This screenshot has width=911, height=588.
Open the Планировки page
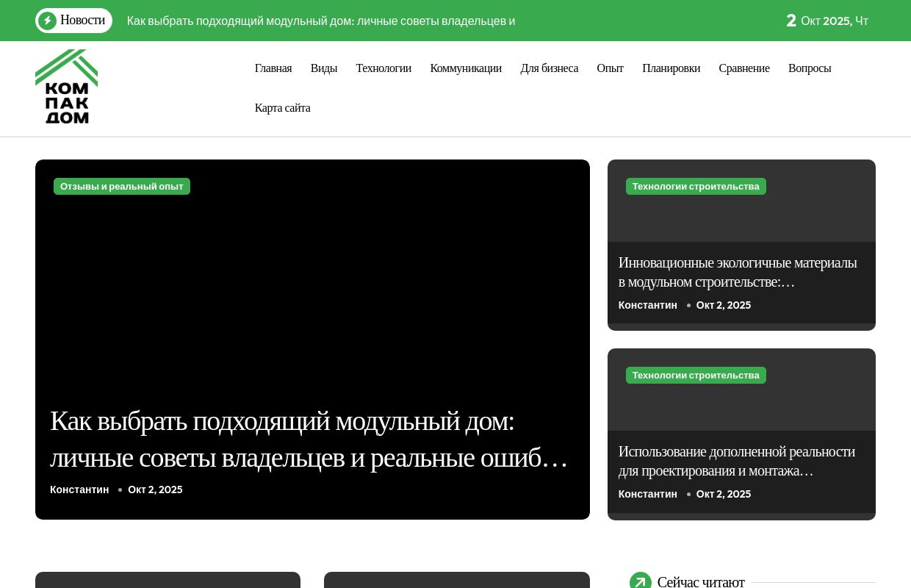(671, 68)
